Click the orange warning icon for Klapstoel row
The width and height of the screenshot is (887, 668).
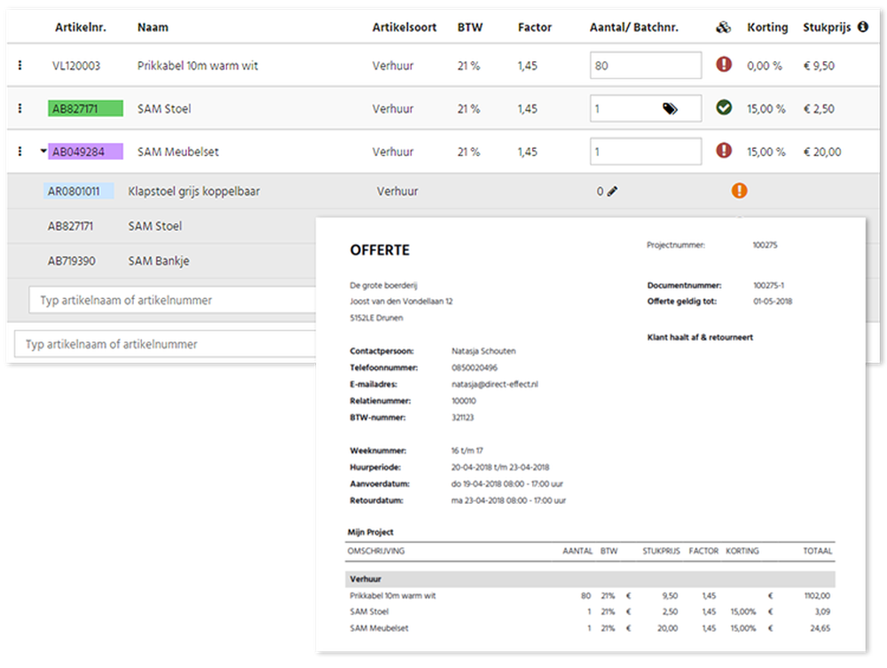[x=739, y=191]
